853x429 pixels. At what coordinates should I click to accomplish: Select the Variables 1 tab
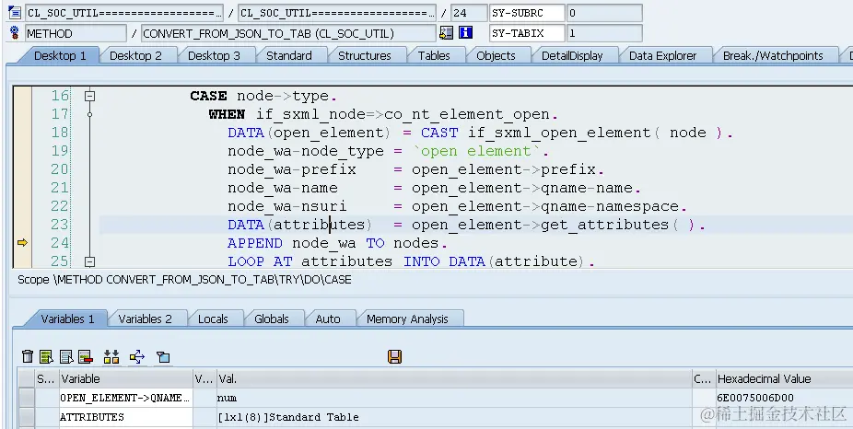[67, 319]
